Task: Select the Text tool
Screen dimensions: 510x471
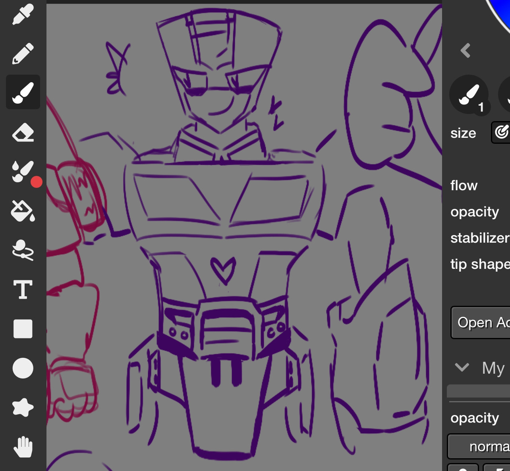Action: click(x=23, y=289)
